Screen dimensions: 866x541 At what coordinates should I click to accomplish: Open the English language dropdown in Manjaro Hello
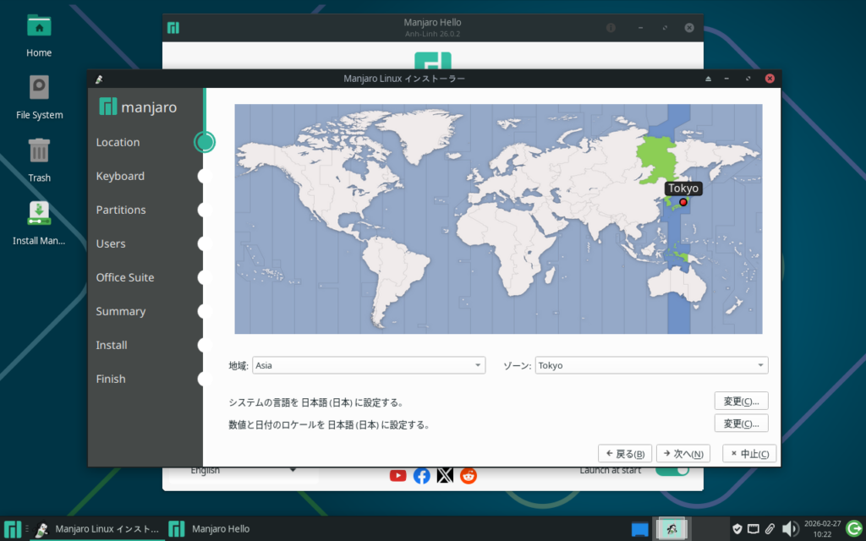tap(243, 470)
